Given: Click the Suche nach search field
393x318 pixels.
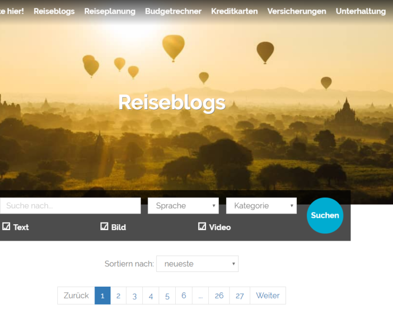Looking at the screenshot, I should click(71, 206).
